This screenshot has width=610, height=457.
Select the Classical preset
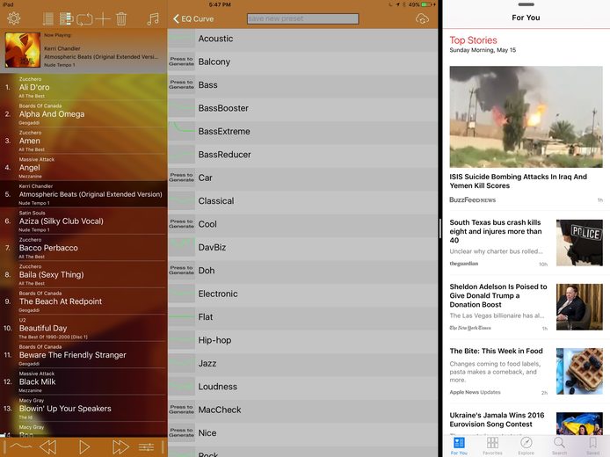[x=302, y=200]
